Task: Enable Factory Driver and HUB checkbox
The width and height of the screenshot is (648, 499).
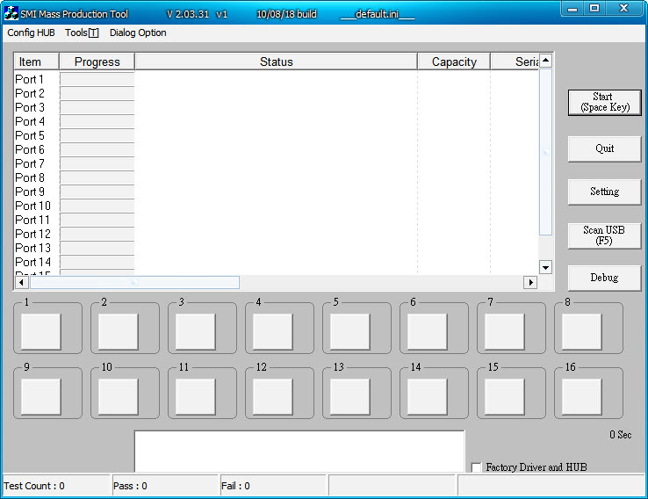Action: click(476, 467)
